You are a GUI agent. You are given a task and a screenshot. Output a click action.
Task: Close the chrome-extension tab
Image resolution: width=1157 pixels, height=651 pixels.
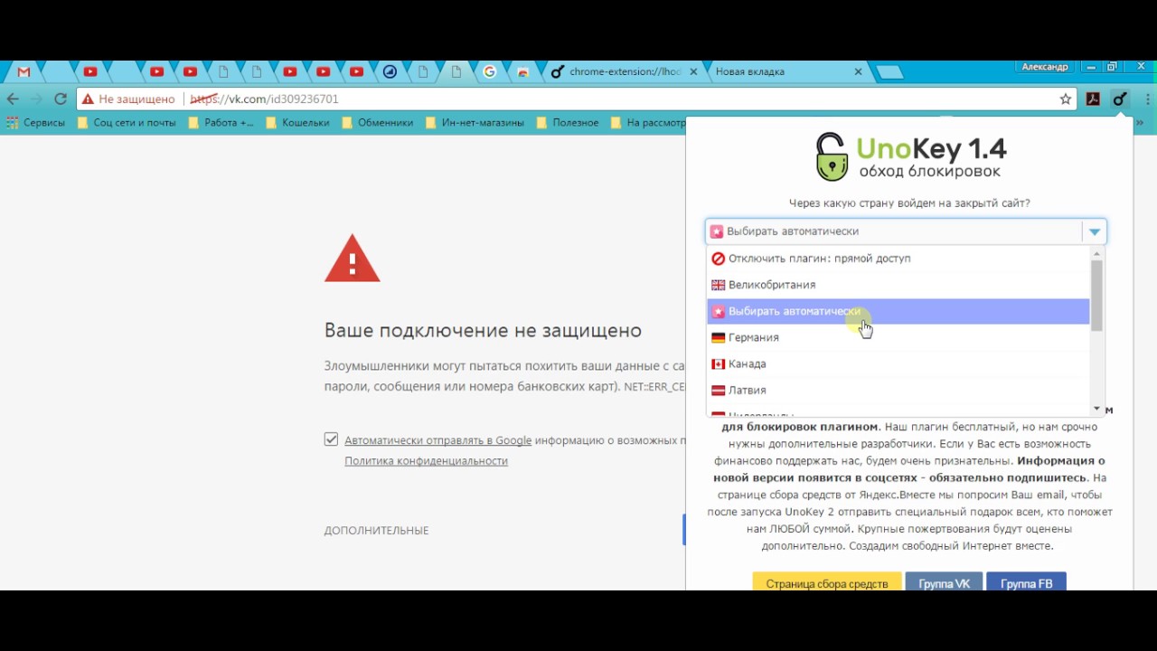pyautogui.click(x=693, y=71)
